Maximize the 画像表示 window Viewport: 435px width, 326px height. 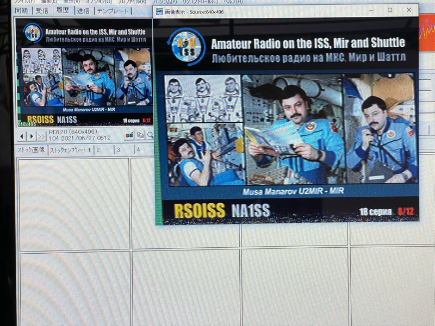click(x=390, y=10)
